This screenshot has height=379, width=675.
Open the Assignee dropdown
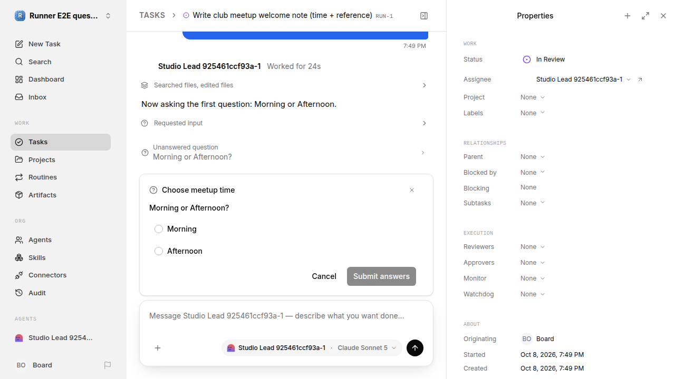[x=583, y=79]
